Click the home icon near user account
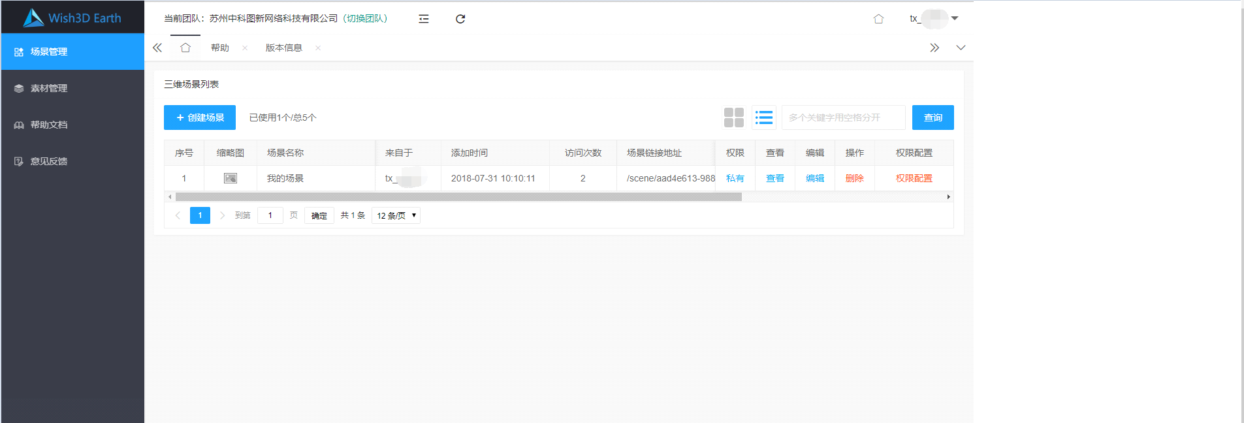Image resolution: width=1244 pixels, height=423 pixels. (x=878, y=19)
